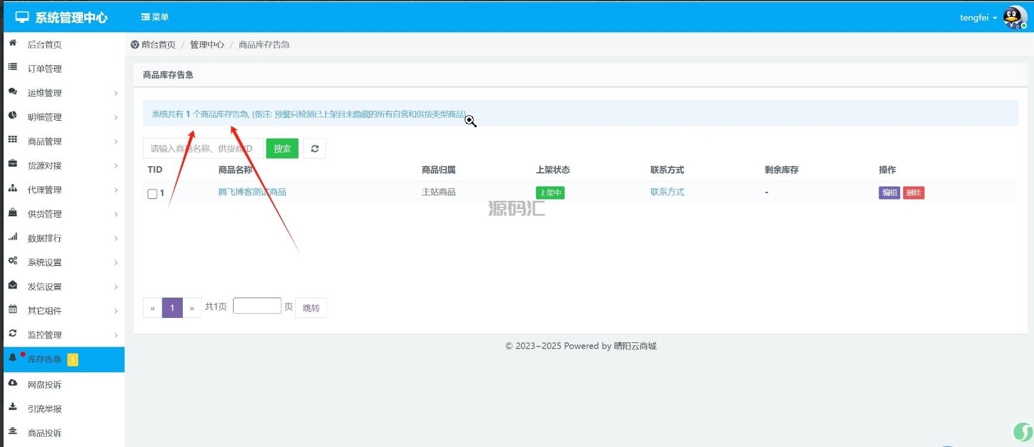The width and height of the screenshot is (1034, 447).
Task: Click the bag icon beside 供货管理
Action: click(13, 213)
